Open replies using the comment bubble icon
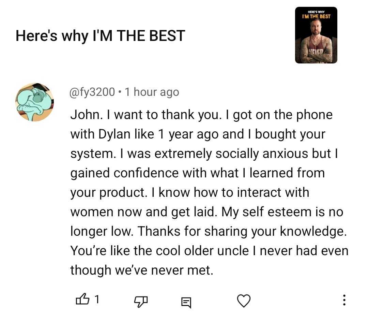 coord(186,302)
